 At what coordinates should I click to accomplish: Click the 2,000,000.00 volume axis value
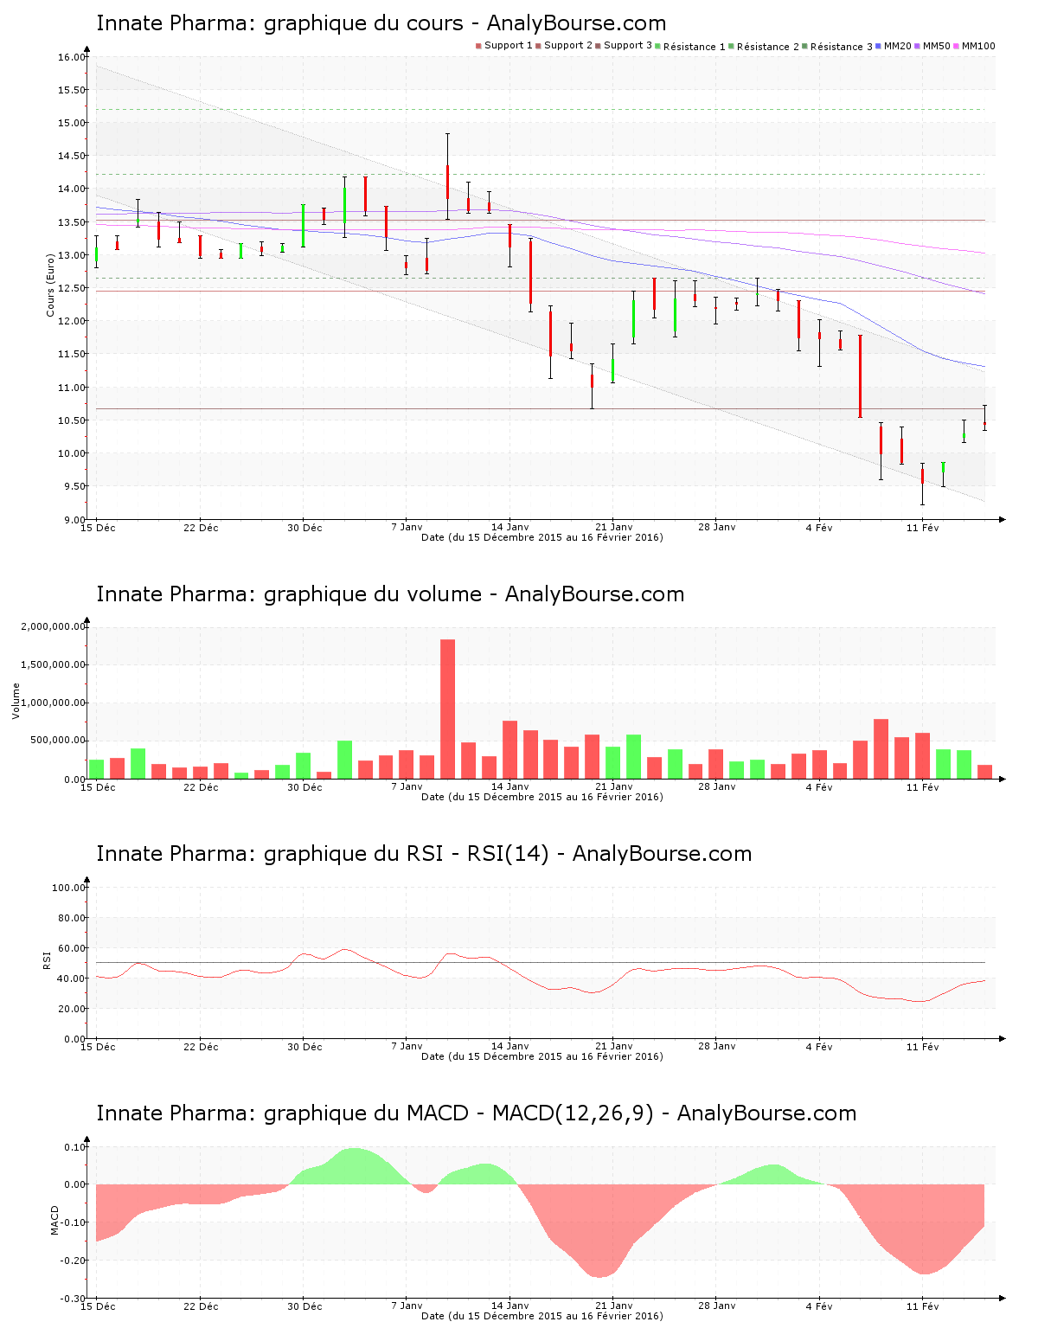pyautogui.click(x=53, y=626)
